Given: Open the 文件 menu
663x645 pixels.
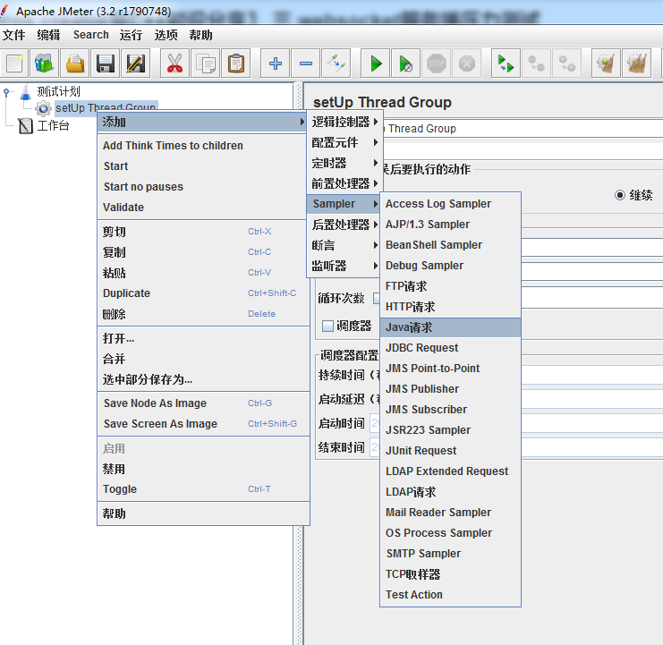Looking at the screenshot, I should tap(14, 35).
